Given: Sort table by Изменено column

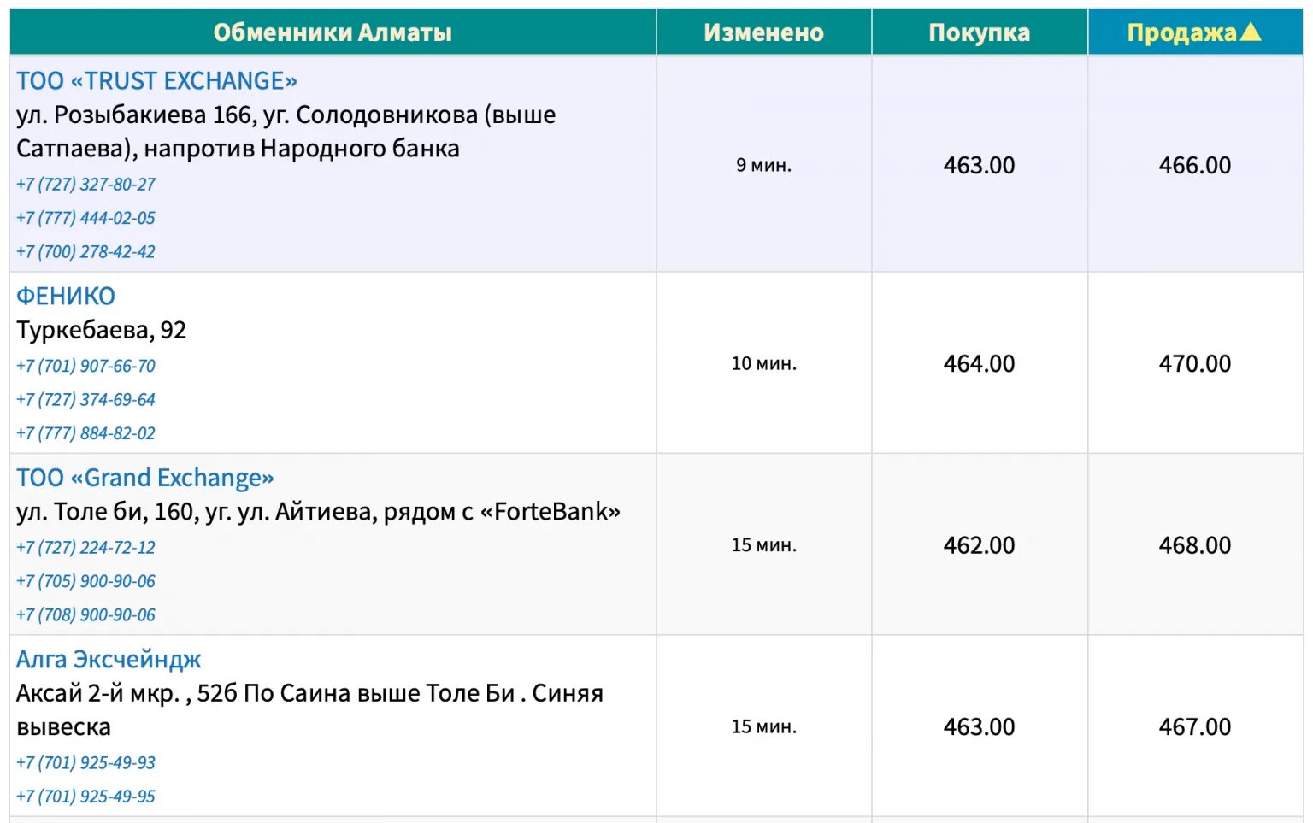Looking at the screenshot, I should (763, 32).
